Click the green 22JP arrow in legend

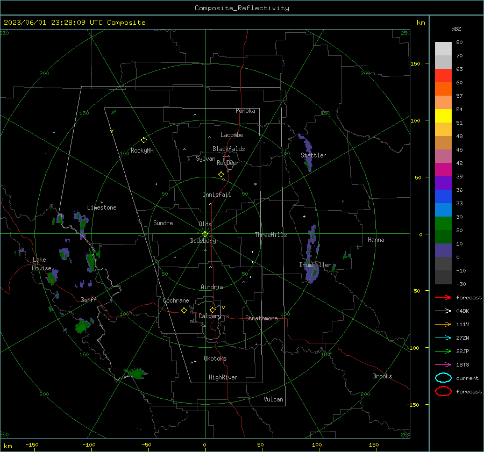click(443, 351)
